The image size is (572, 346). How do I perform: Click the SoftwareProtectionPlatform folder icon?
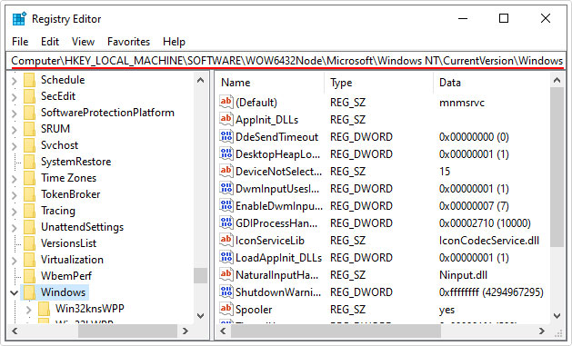[x=29, y=113]
